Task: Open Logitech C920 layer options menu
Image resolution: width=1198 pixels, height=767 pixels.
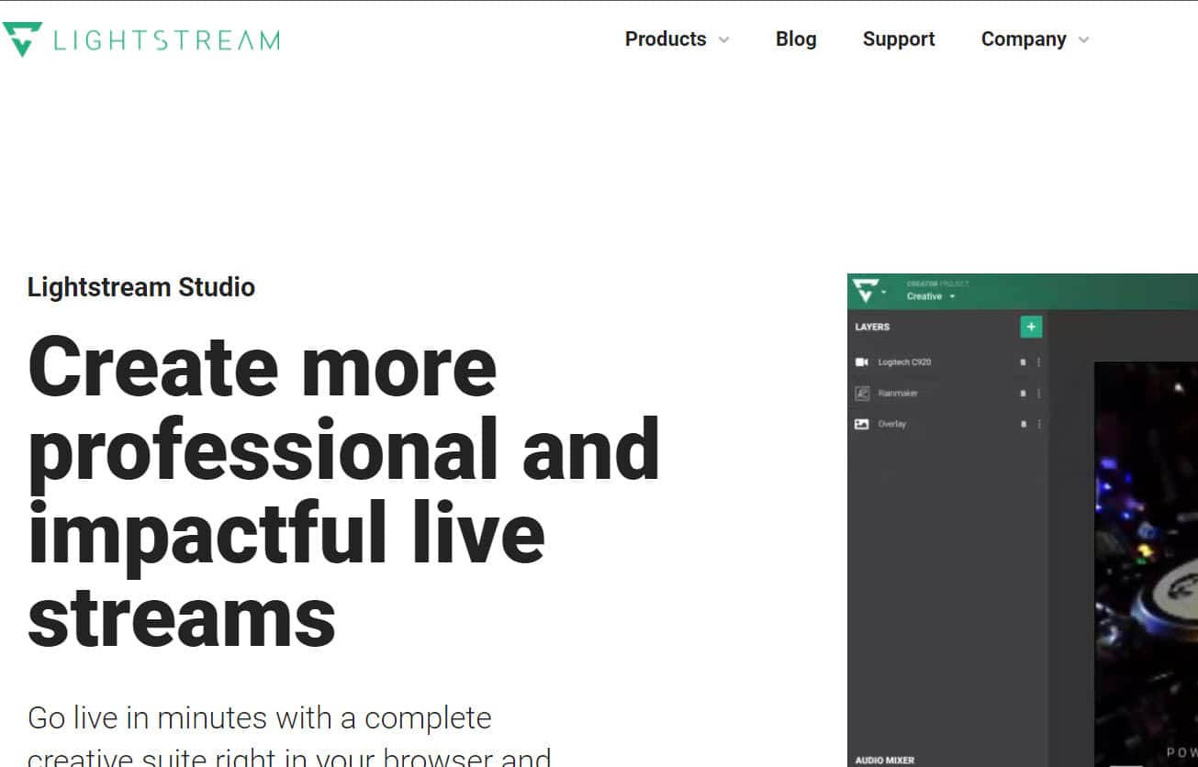Action: (x=1039, y=362)
